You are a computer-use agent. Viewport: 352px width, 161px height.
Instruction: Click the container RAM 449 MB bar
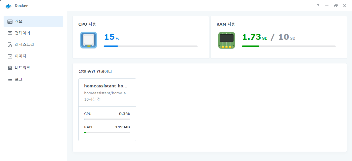(x=107, y=132)
